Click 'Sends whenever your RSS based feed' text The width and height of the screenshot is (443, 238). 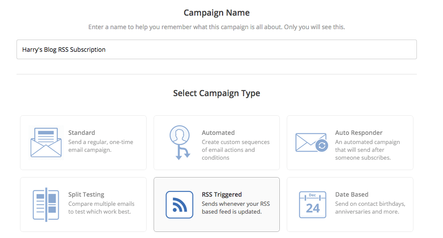pyautogui.click(x=235, y=208)
